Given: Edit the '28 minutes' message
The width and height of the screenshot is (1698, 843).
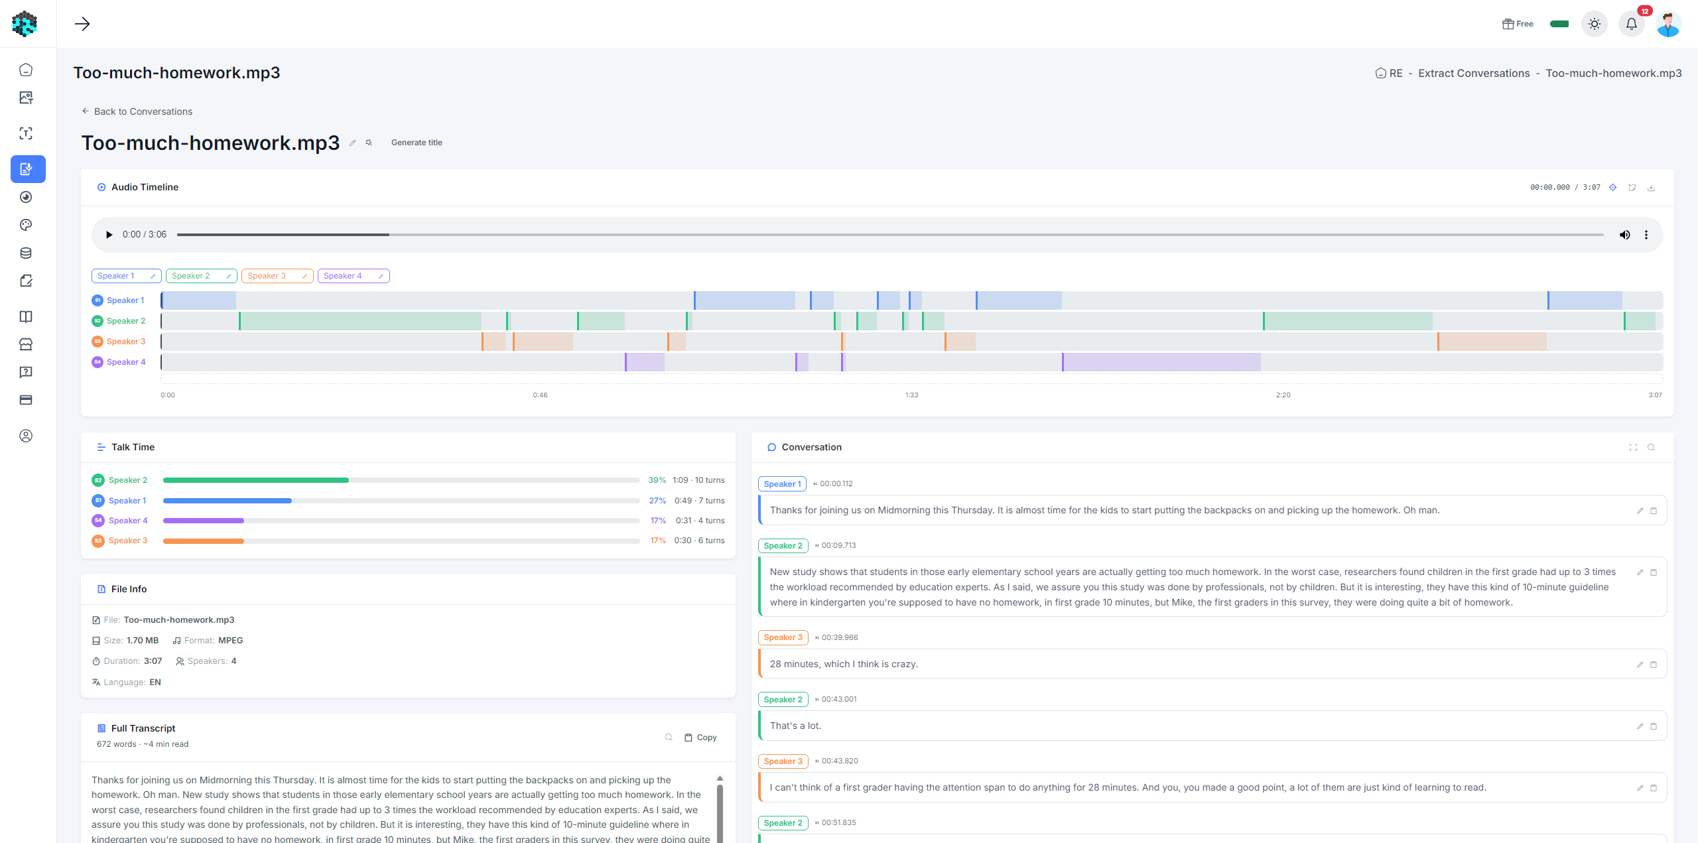Looking at the screenshot, I should coord(1640,665).
